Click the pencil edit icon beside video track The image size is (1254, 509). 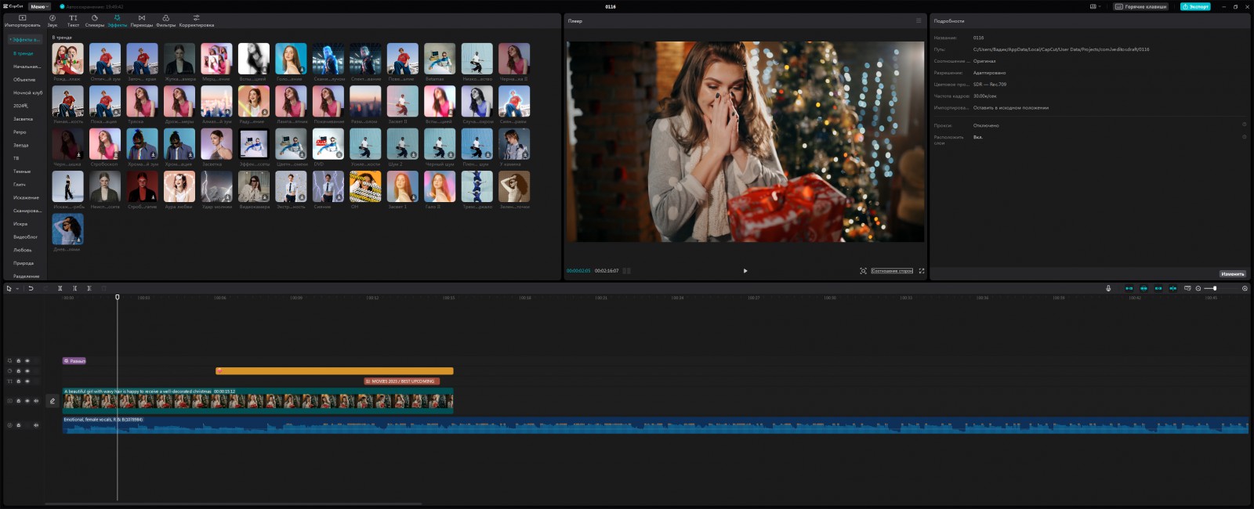coord(53,401)
